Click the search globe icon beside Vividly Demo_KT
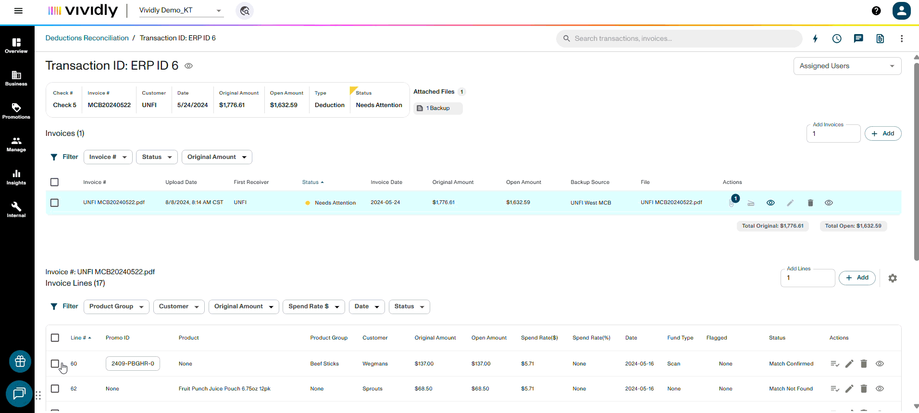The image size is (919, 413). click(245, 11)
